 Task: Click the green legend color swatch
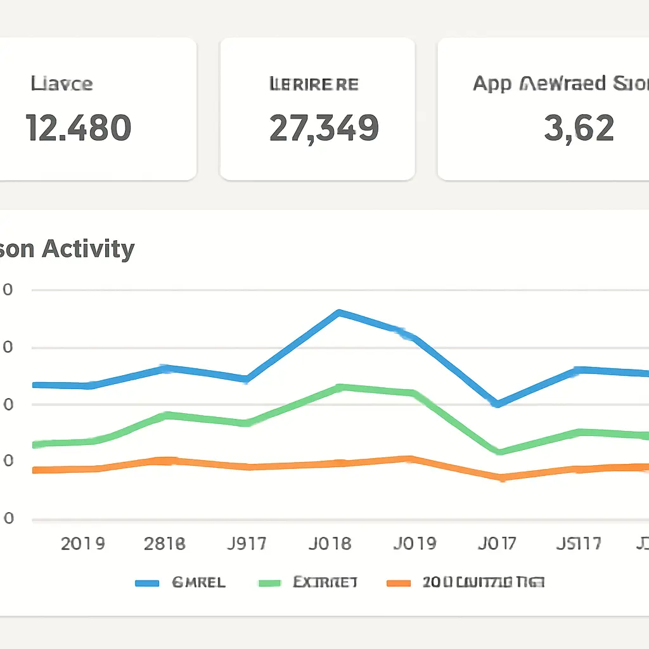(271, 582)
